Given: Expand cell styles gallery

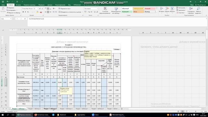Looking at the screenshot, I should [x=157, y=12].
